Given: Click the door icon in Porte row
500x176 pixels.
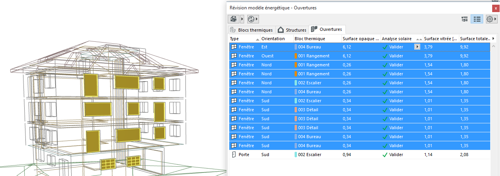Looking at the screenshot, I should point(234,155).
